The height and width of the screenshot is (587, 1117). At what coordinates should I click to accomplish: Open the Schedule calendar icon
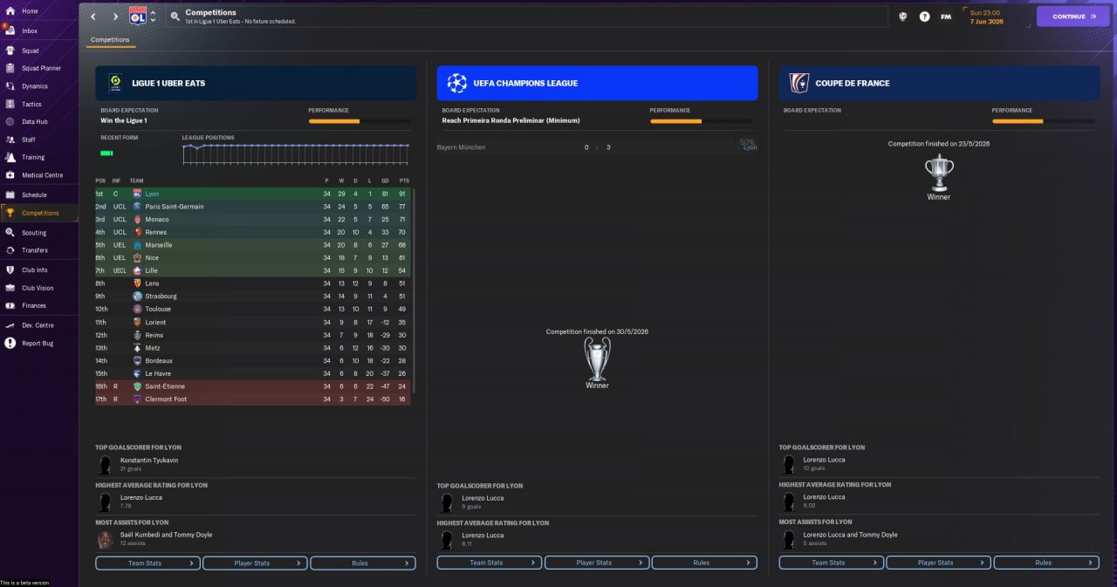tap(10, 195)
